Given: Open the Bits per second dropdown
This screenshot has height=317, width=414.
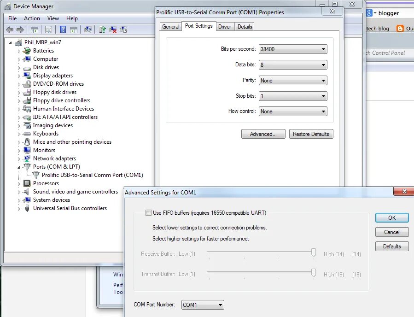Looking at the screenshot, I should click(x=293, y=49).
